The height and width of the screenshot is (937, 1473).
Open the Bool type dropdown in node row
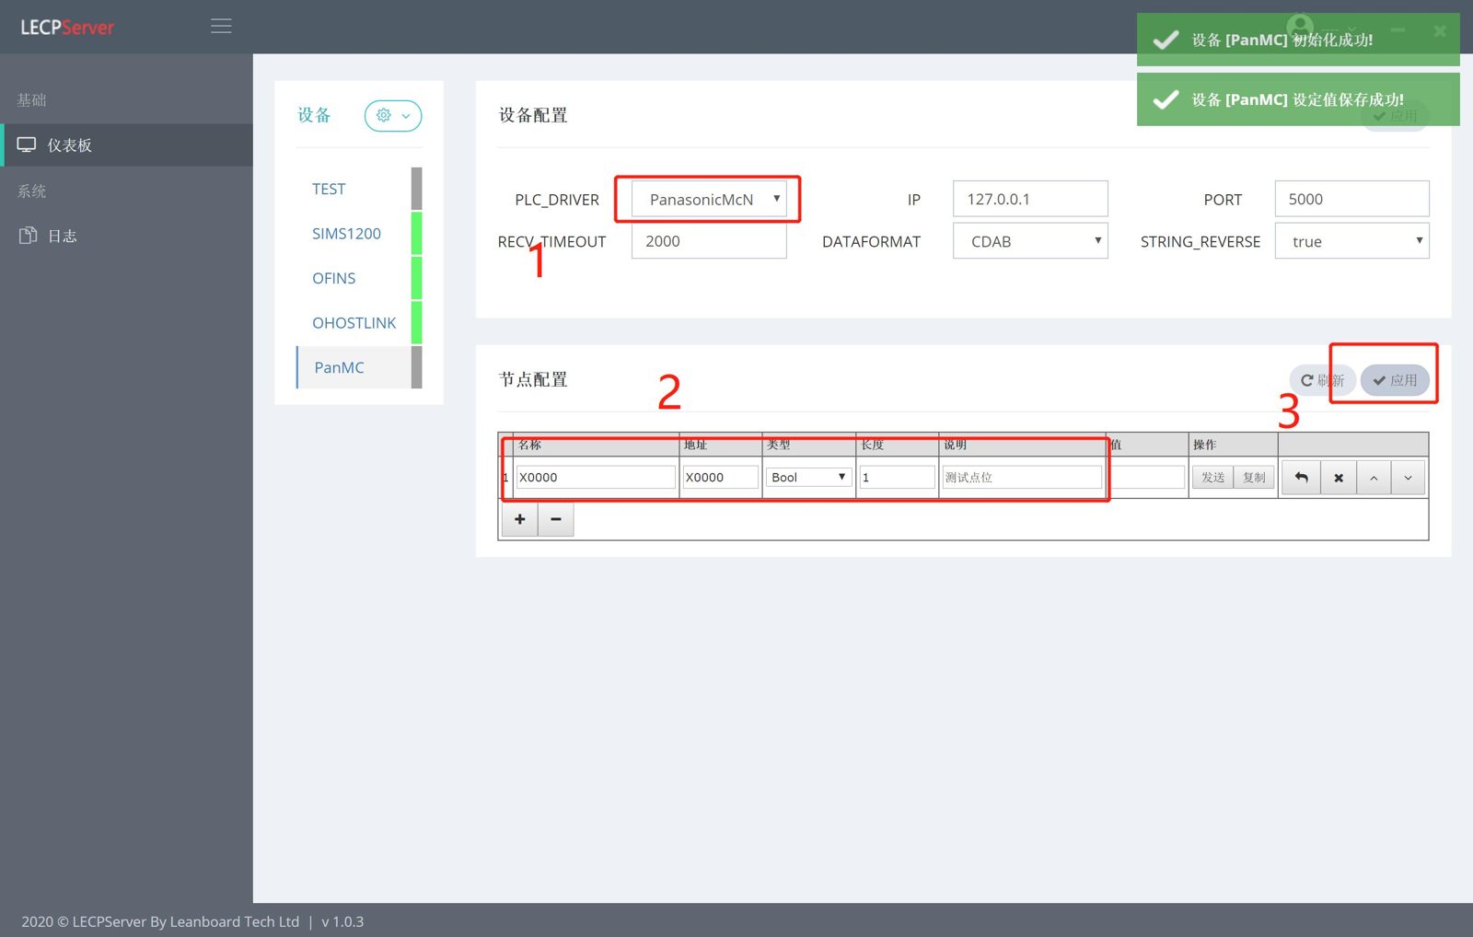click(x=808, y=477)
